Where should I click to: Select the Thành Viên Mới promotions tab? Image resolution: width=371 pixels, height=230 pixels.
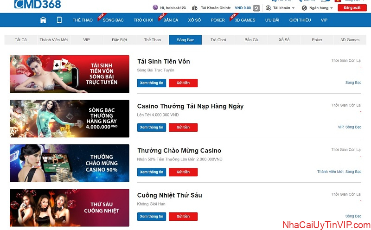point(54,40)
